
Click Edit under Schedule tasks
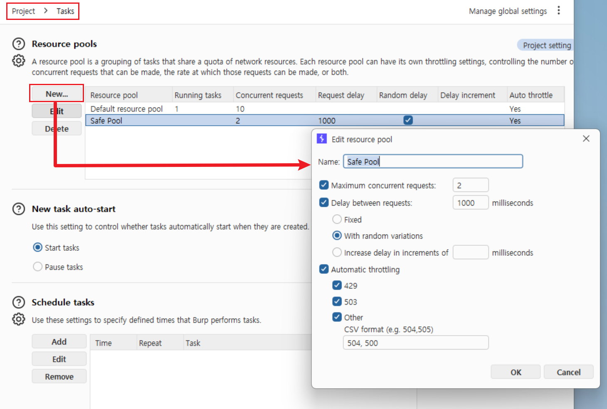point(59,359)
